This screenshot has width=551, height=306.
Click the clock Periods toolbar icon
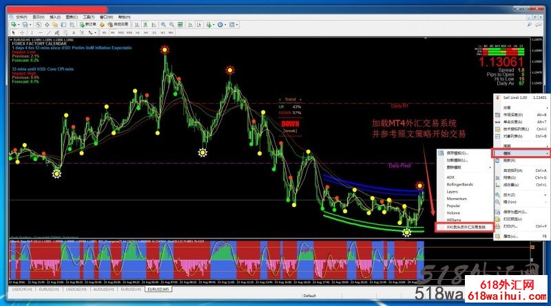pos(220,25)
